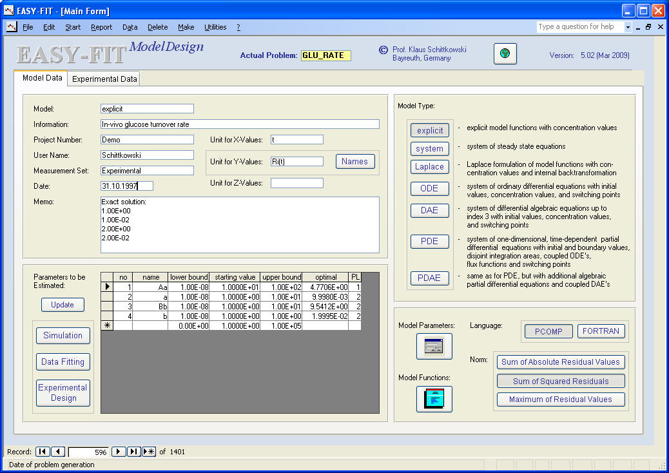Go to previous record arrow

[x=57, y=452]
